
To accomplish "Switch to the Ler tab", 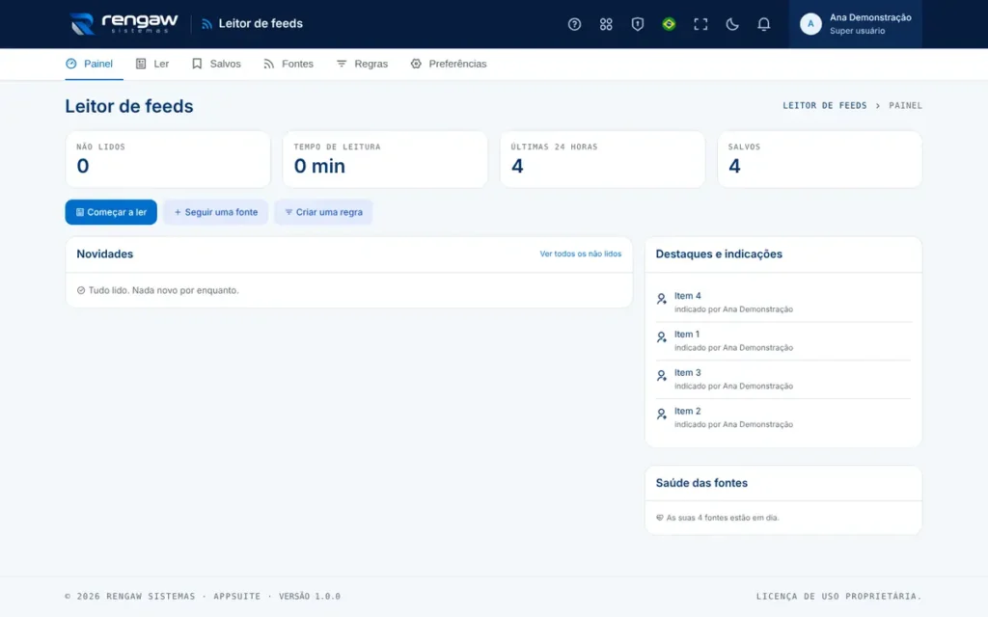I will pyautogui.click(x=152, y=64).
